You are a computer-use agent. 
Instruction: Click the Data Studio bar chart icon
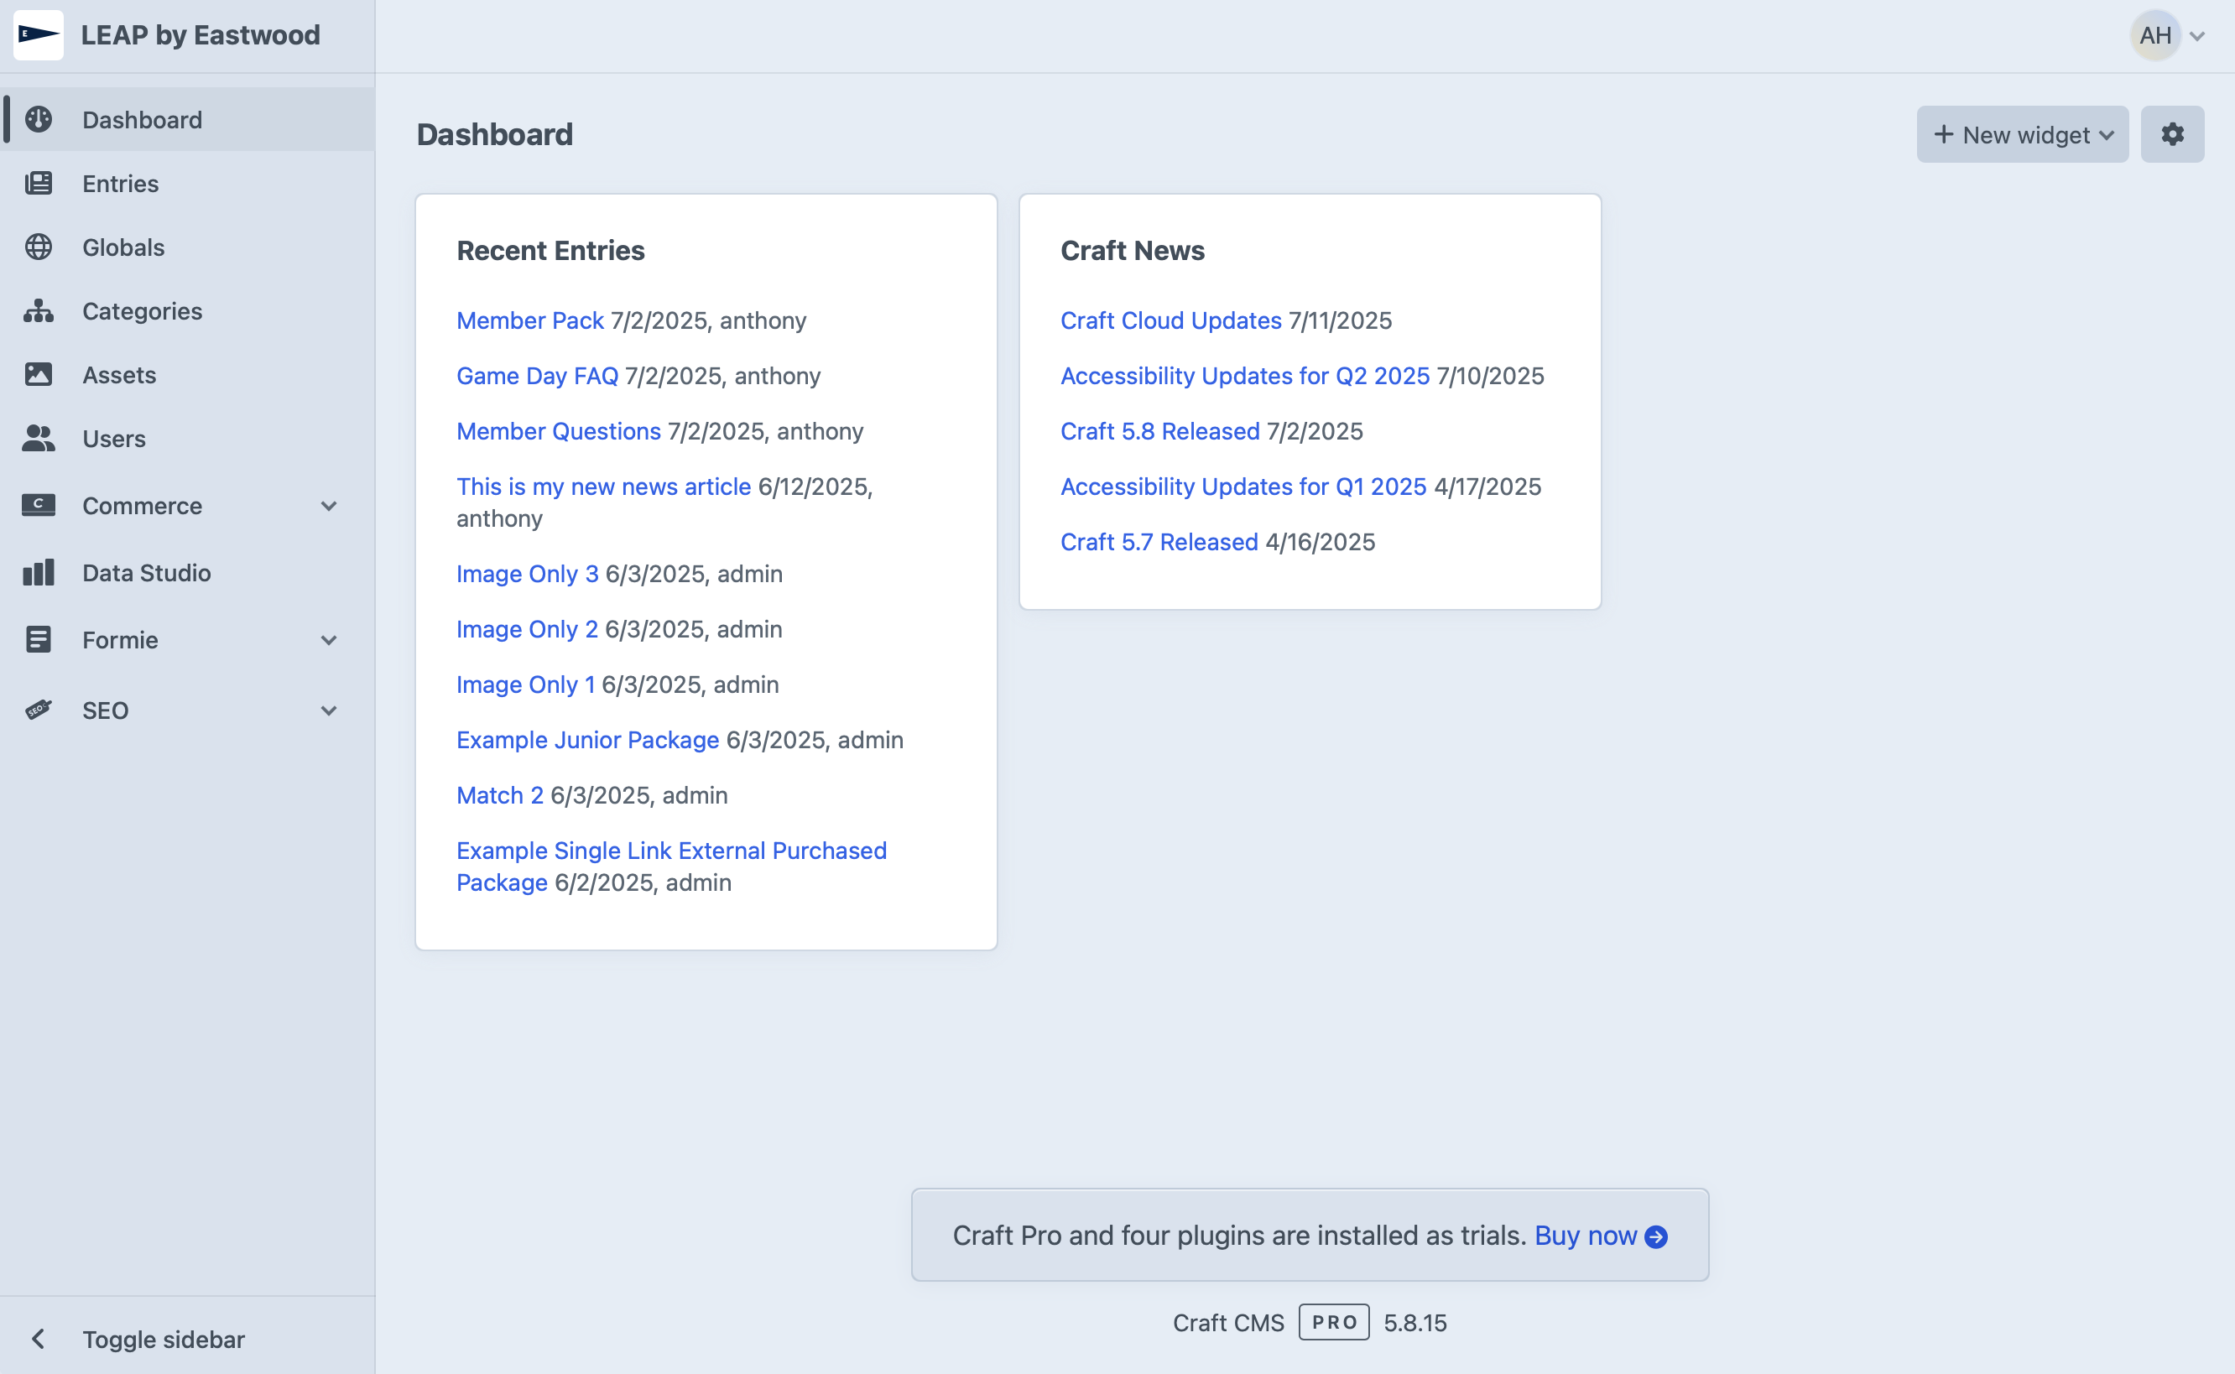pyautogui.click(x=39, y=572)
